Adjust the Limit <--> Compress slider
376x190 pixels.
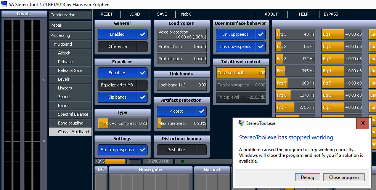pos(122,123)
